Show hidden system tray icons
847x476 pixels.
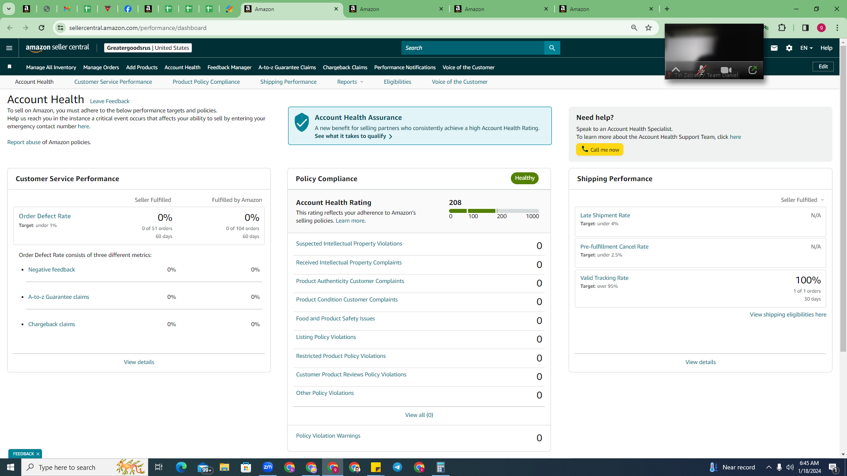tap(769, 467)
